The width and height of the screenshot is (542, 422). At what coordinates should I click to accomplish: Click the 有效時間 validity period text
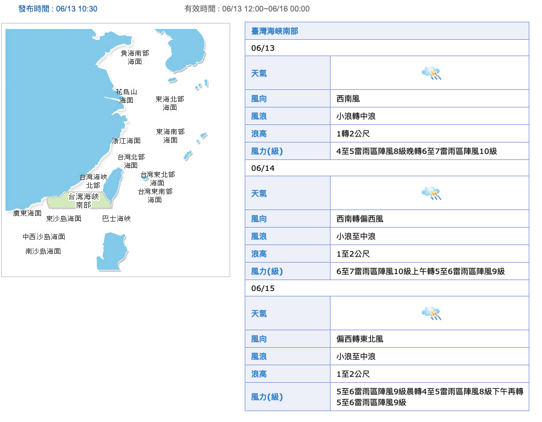point(247,9)
